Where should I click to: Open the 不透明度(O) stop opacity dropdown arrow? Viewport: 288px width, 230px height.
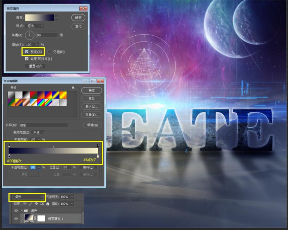[x=39, y=167]
